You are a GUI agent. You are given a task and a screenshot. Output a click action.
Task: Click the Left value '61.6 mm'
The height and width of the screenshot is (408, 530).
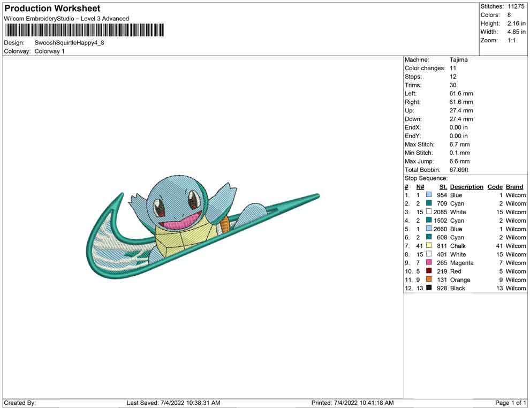tap(461, 94)
